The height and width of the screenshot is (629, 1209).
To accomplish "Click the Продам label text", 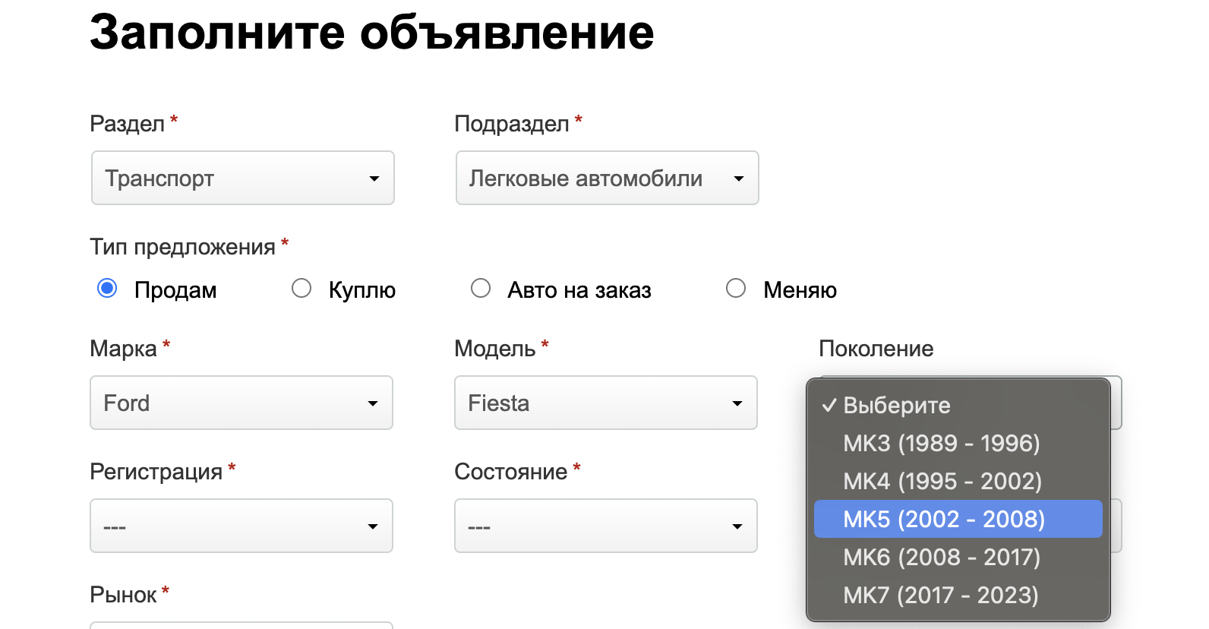I will point(175,290).
